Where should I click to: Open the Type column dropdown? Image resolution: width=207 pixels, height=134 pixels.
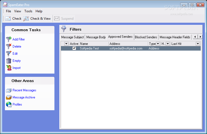[x=158, y=44]
